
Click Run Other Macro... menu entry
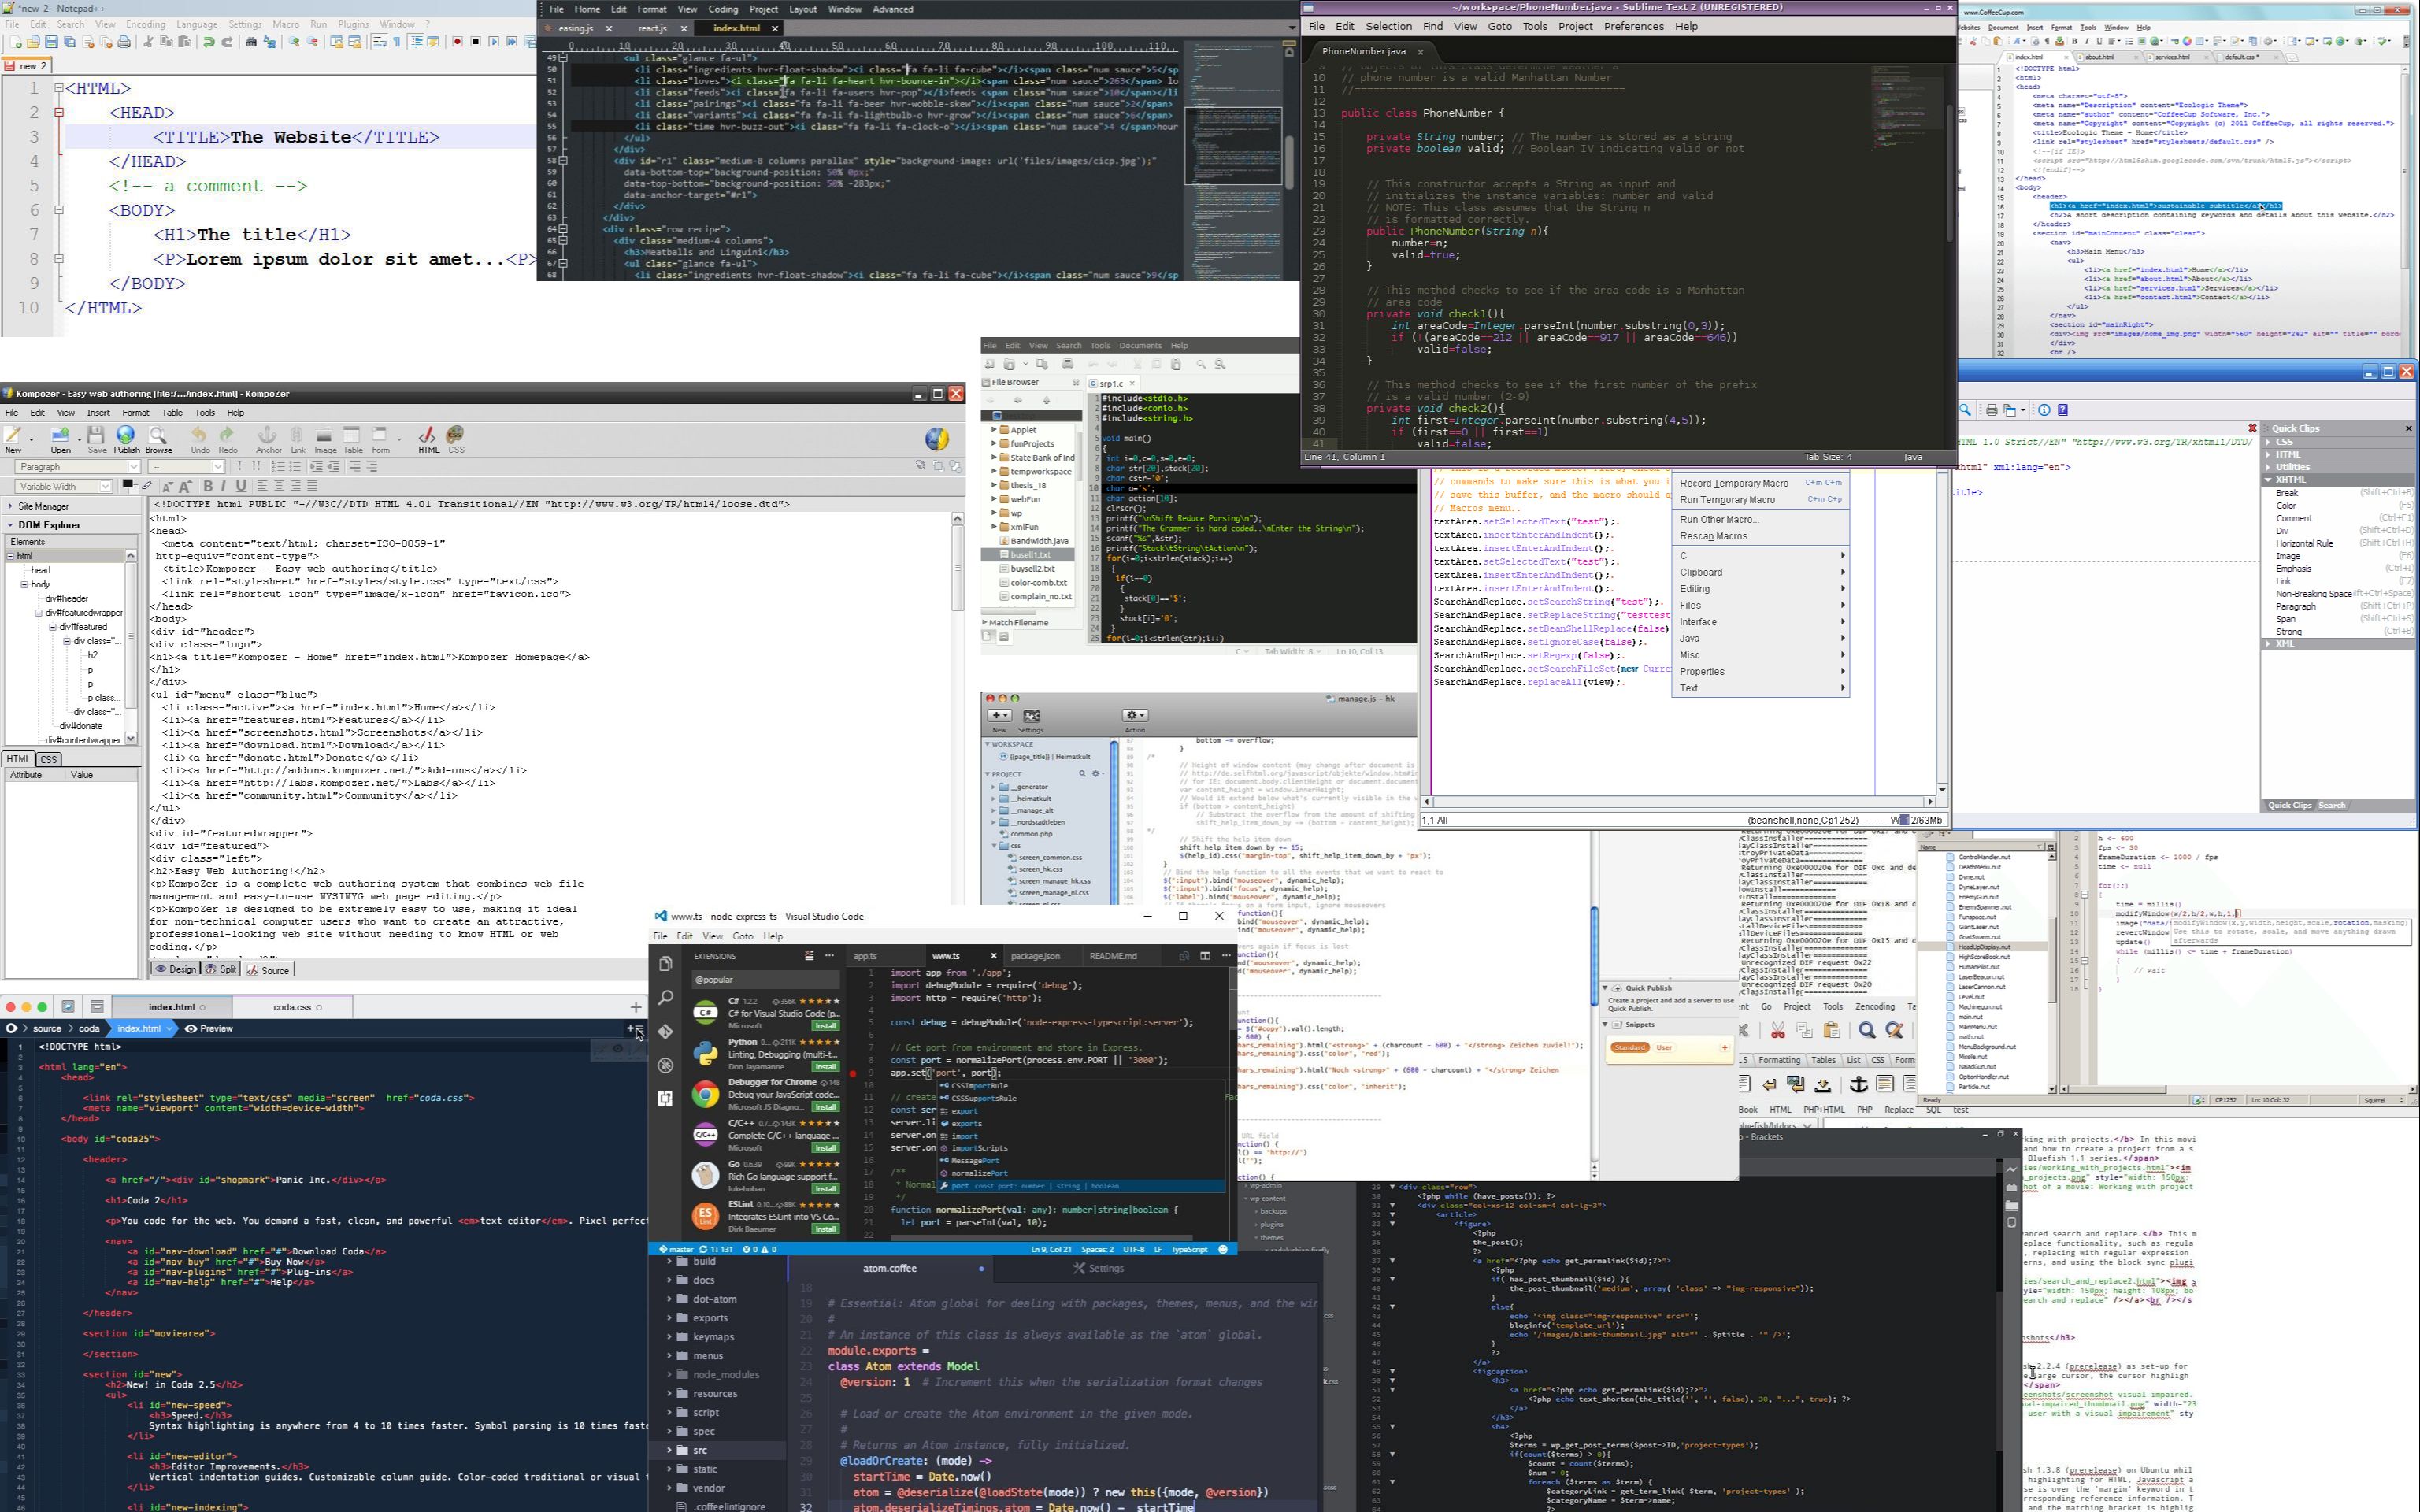tap(1719, 519)
